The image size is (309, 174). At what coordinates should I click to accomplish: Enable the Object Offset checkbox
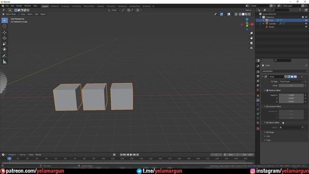pyautogui.click(x=267, y=123)
